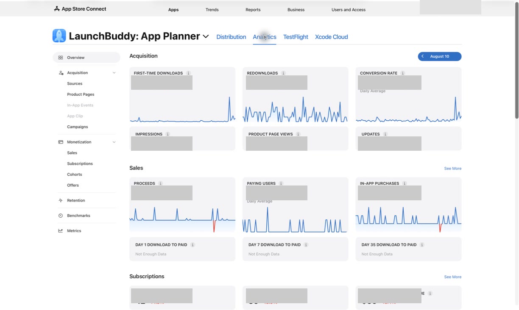Click the Proceeds chart
This screenshot has width=519, height=310.
coord(182,219)
